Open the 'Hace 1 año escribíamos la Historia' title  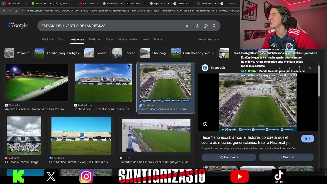coord(246,140)
